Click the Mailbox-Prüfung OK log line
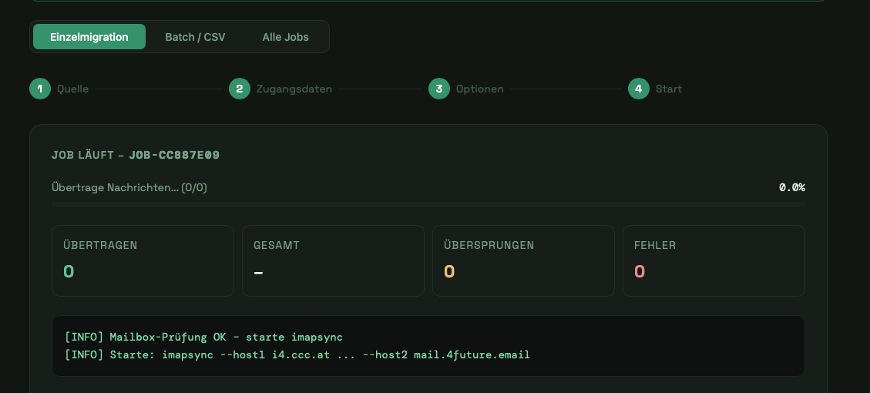Viewport: 870px width, 393px height. pyautogui.click(x=203, y=337)
